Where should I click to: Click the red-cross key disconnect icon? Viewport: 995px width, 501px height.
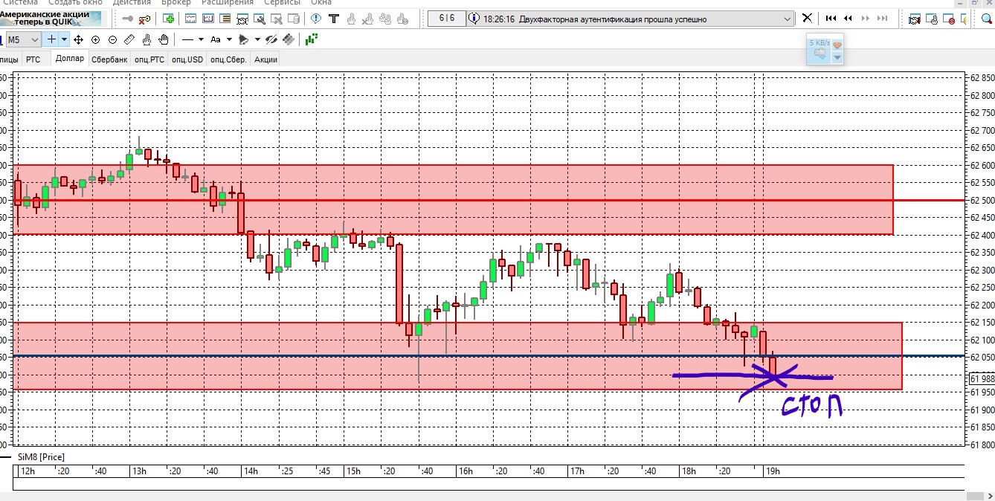[144, 19]
